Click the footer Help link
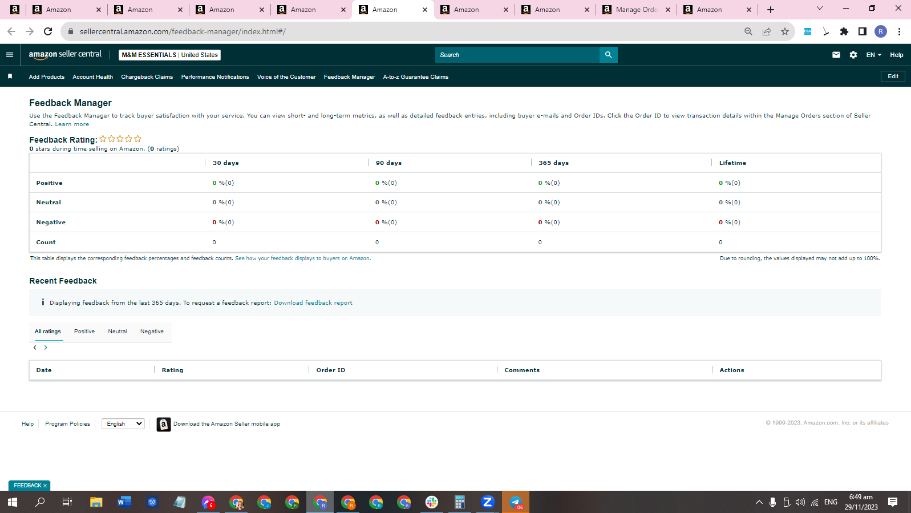The width and height of the screenshot is (911, 513). point(27,424)
